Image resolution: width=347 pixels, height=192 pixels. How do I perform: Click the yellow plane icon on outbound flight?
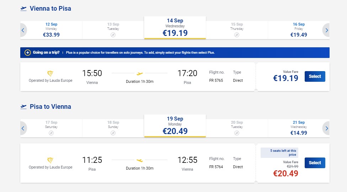coord(140,74)
